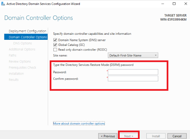Image resolution: width=190 pixels, height=139 pixels.
Task: Click the Install button
Action: pyautogui.click(x=156, y=136)
